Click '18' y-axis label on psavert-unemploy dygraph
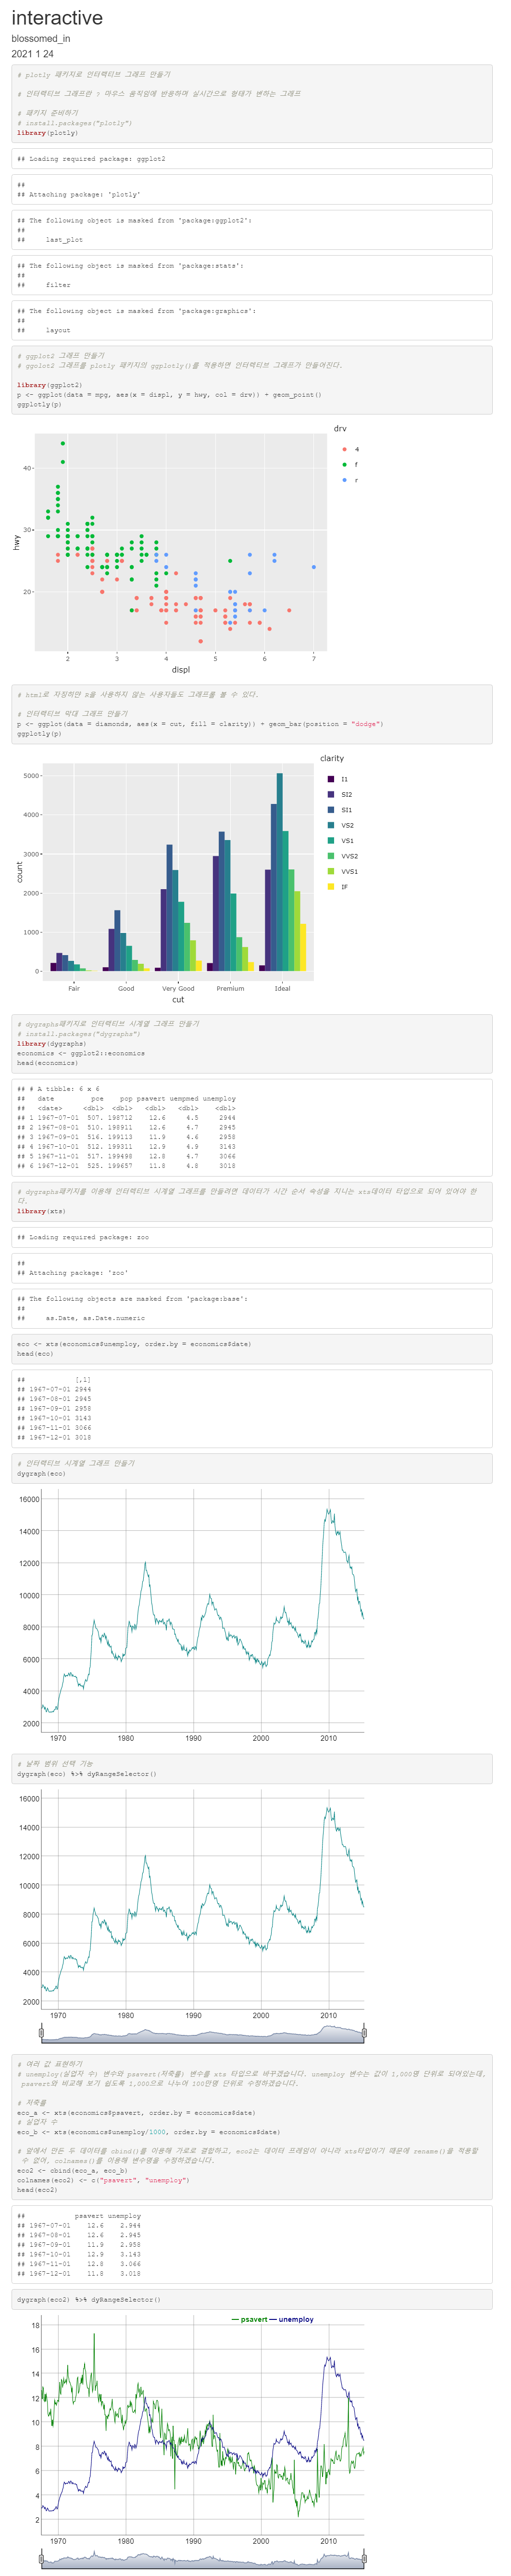This screenshot has height=2576, width=511. tap(35, 2326)
